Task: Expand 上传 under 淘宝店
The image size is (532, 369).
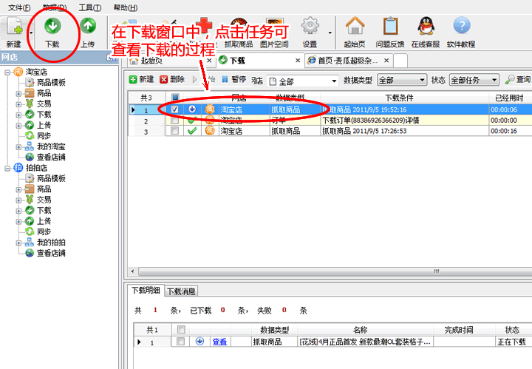Action: pos(18,126)
